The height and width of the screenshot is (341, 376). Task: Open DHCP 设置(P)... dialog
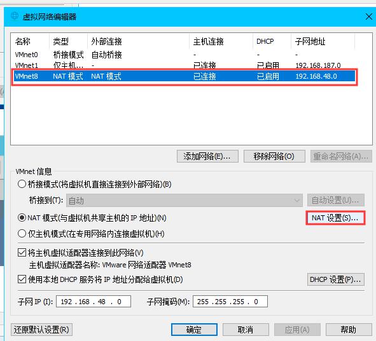(x=335, y=279)
